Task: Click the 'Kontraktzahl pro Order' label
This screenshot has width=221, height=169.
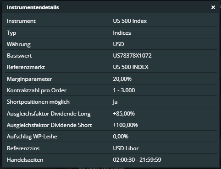Action: click(x=37, y=90)
